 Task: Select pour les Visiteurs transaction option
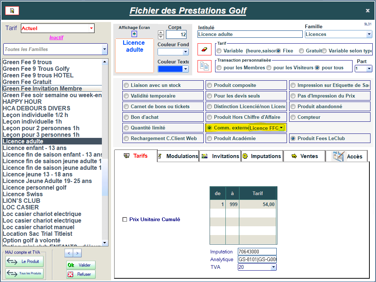[x=269, y=68]
